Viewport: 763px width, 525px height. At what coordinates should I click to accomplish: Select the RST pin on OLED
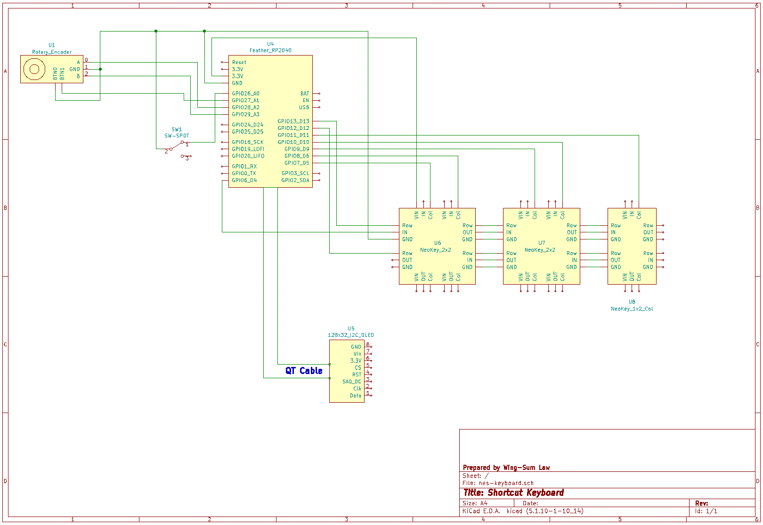(x=357, y=375)
